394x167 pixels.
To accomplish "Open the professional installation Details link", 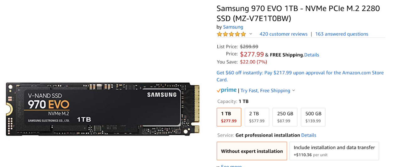I will (309, 135).
